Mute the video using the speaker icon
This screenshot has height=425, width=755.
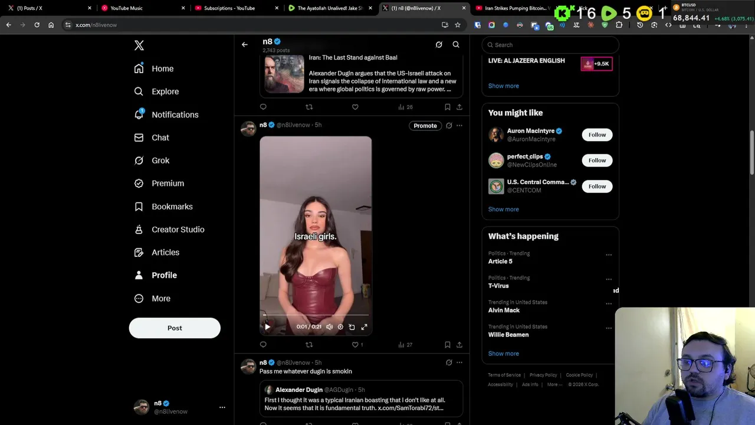pos(329,326)
